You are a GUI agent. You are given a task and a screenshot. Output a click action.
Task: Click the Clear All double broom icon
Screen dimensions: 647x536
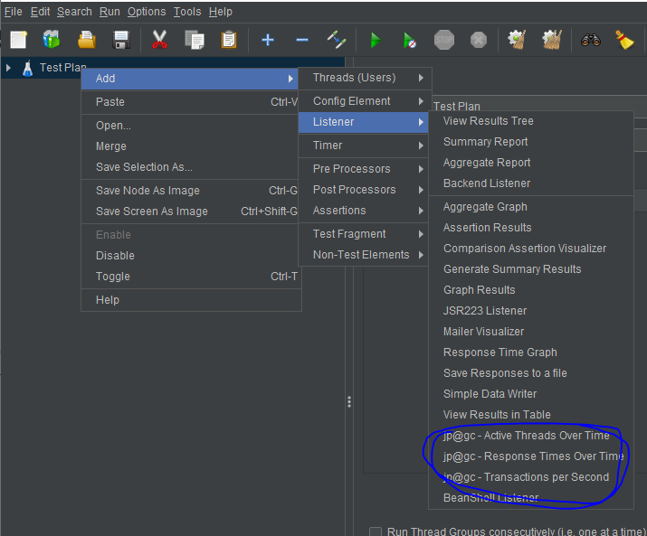[x=552, y=40]
